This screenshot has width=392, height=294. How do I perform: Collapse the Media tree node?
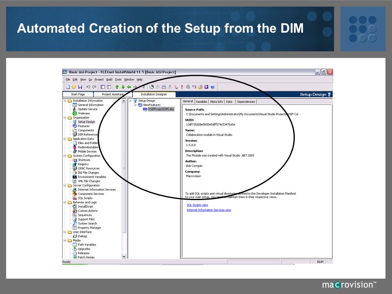coord(65,241)
